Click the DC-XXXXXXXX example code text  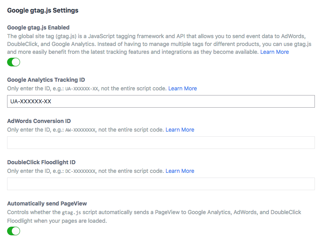pos(80,171)
